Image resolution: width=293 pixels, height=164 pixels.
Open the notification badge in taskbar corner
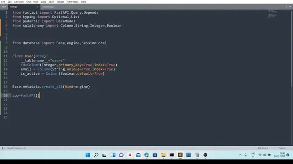(x=288, y=155)
